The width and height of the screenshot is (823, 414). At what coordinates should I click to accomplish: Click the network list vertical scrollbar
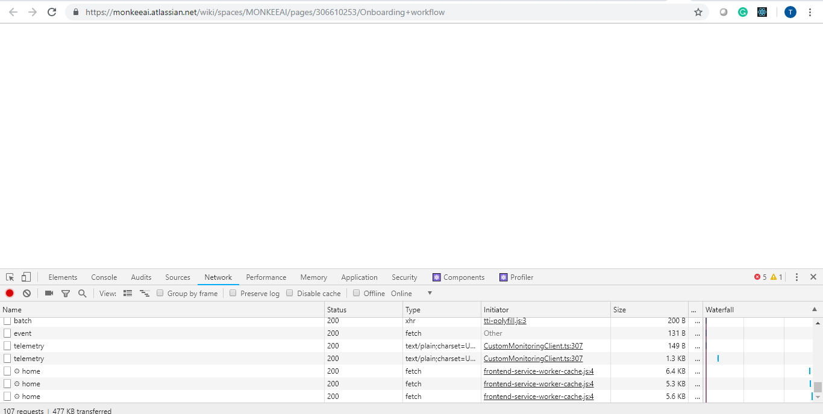pos(818,360)
